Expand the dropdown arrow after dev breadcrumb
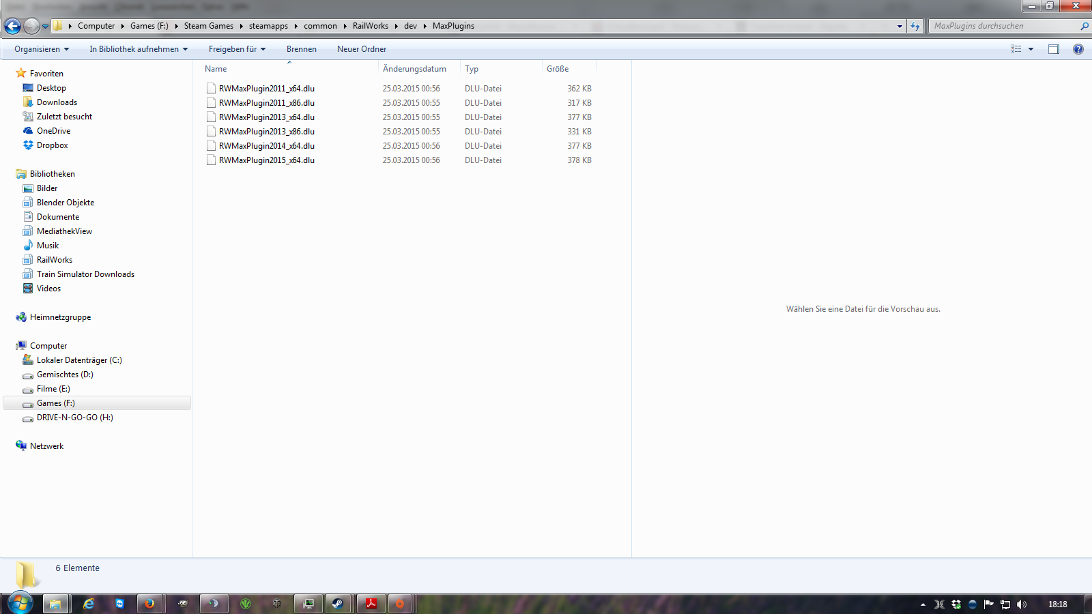 pyautogui.click(x=425, y=26)
